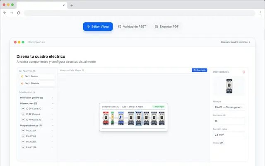Click the PIA C 20A component icon

[x=23, y=142]
